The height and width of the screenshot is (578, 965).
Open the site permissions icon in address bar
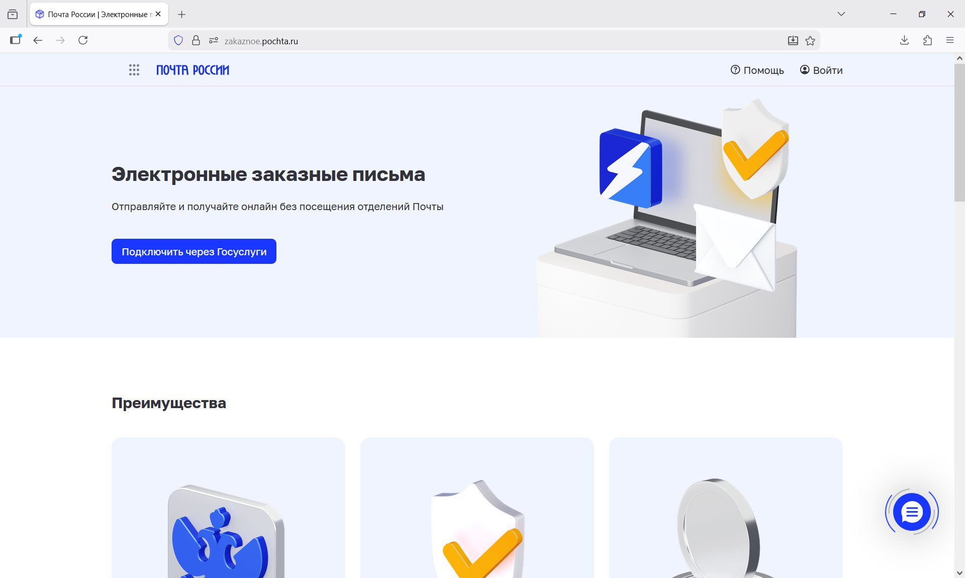click(214, 41)
